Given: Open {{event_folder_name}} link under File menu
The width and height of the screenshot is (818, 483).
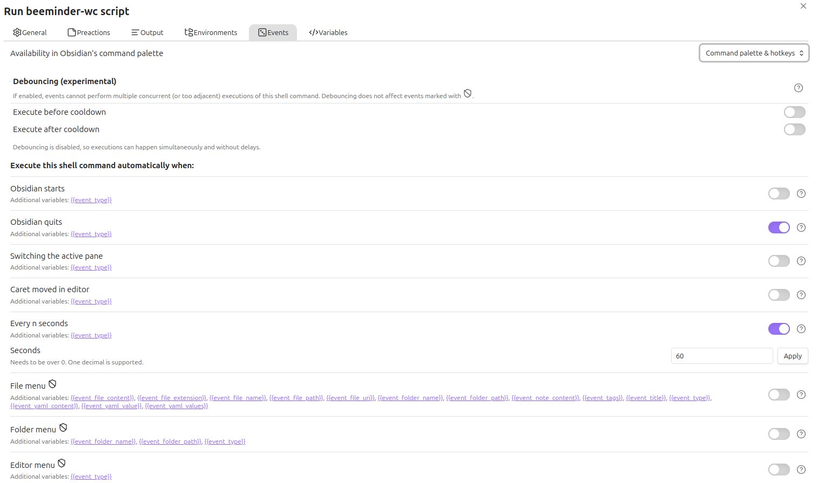Looking at the screenshot, I should pyautogui.click(x=410, y=398).
